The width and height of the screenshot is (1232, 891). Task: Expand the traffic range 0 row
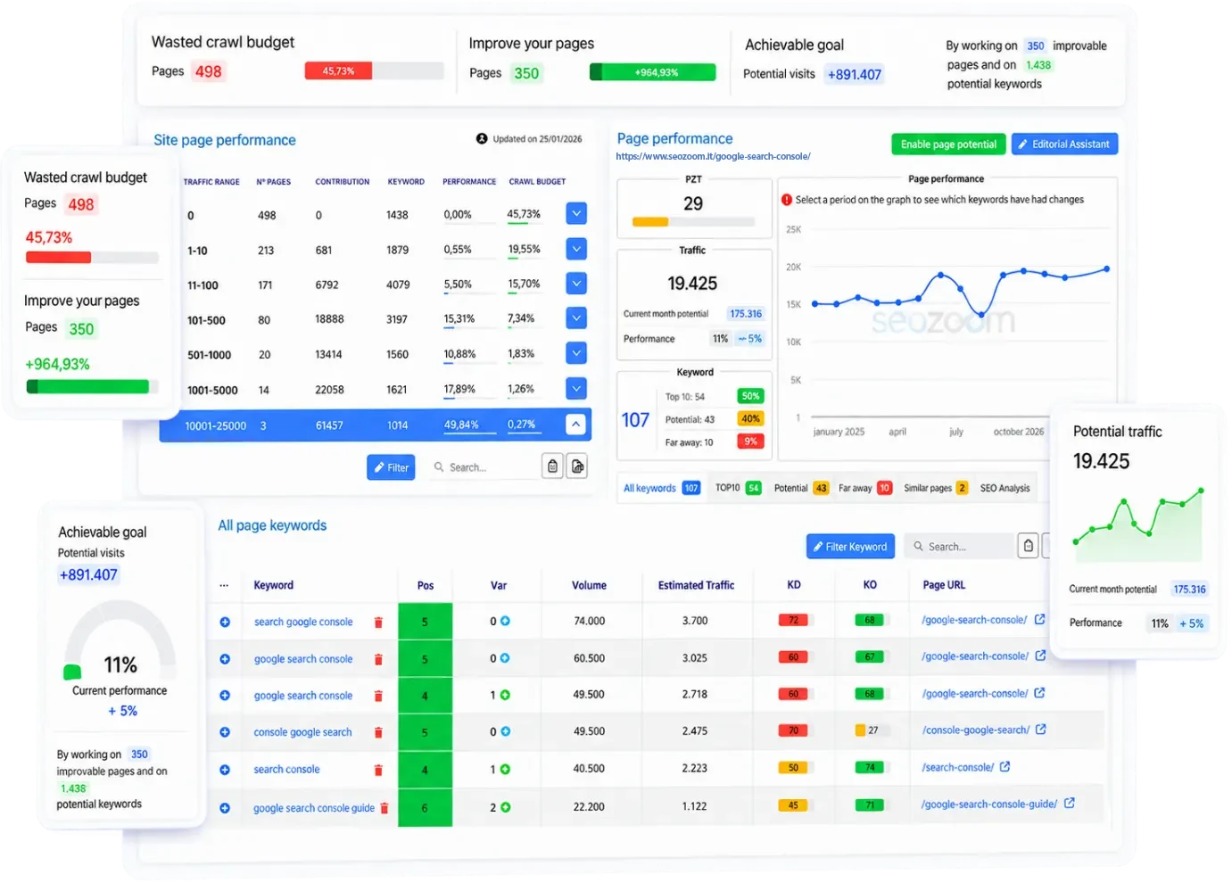pyautogui.click(x=576, y=213)
